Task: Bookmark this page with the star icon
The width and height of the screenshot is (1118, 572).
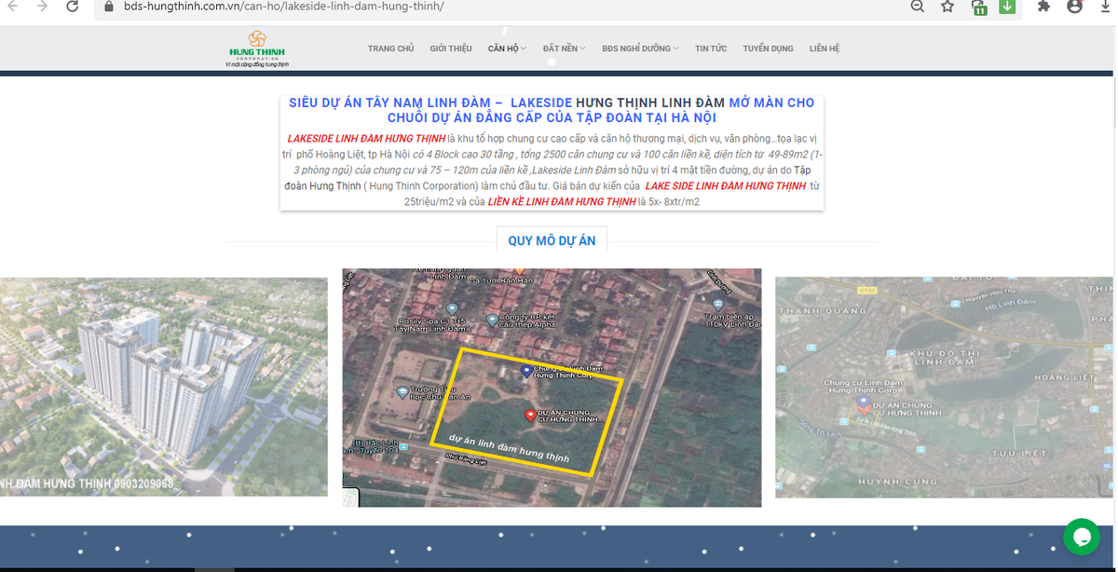Action: [948, 7]
